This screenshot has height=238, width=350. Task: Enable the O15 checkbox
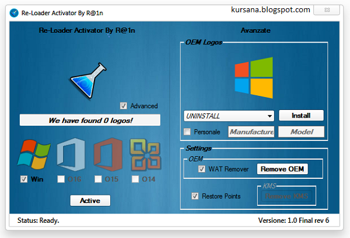click(98, 179)
